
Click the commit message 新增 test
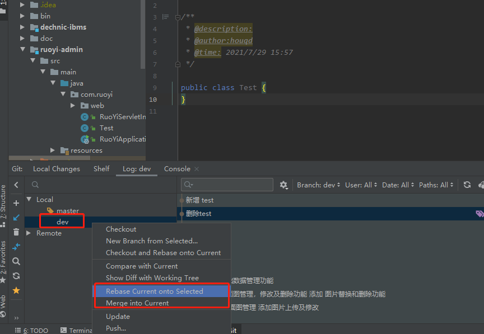(x=199, y=200)
